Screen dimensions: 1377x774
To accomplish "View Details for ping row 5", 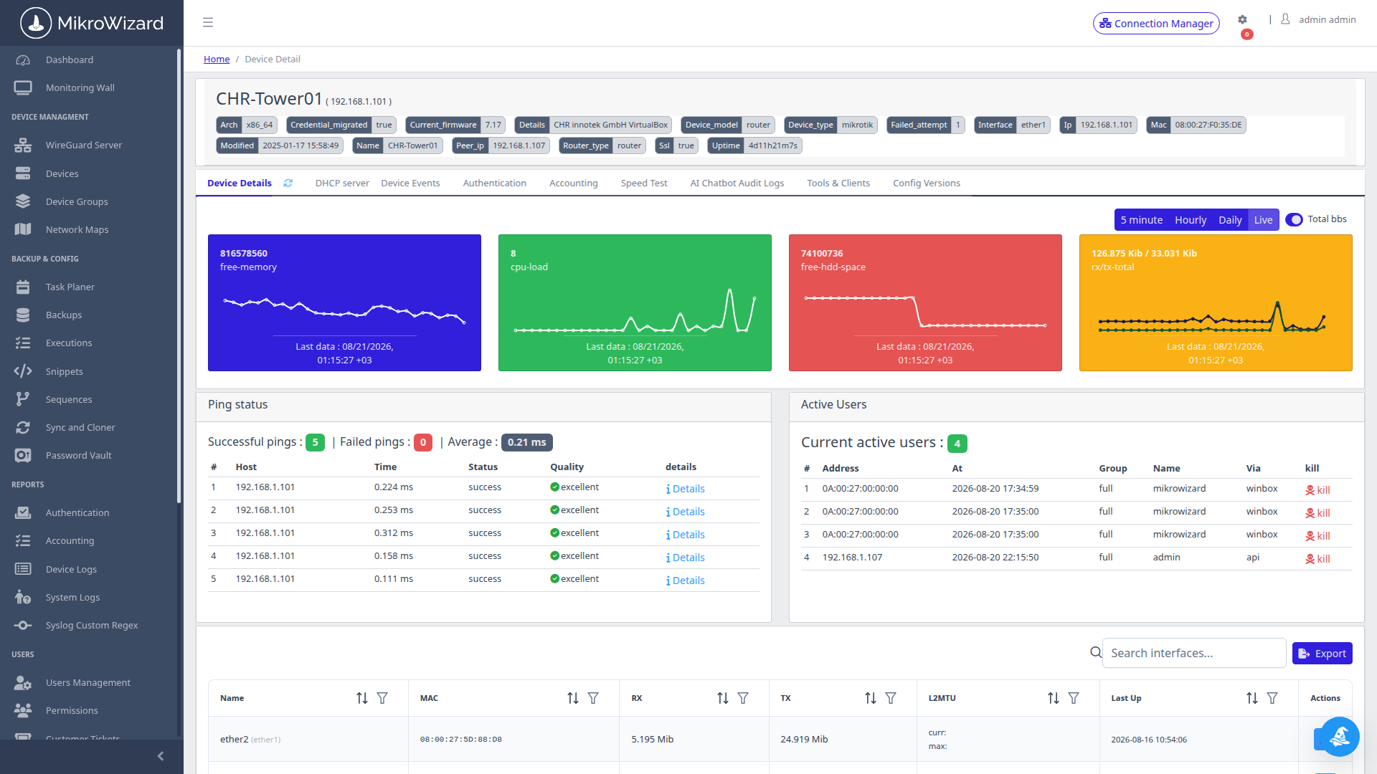I will tap(685, 580).
